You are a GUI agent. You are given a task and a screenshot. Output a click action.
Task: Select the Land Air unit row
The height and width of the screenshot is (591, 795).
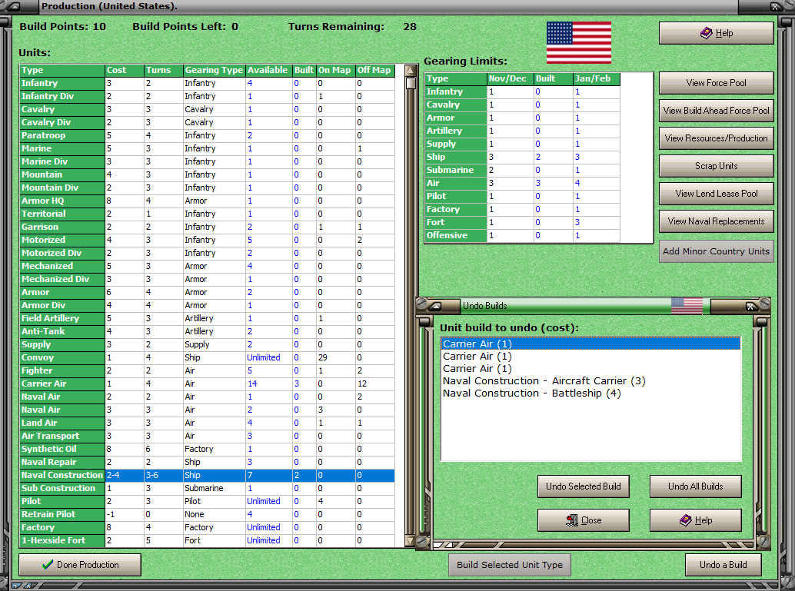click(x=207, y=423)
